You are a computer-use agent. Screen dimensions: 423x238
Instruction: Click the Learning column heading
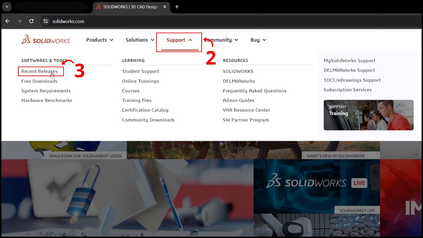pos(133,61)
